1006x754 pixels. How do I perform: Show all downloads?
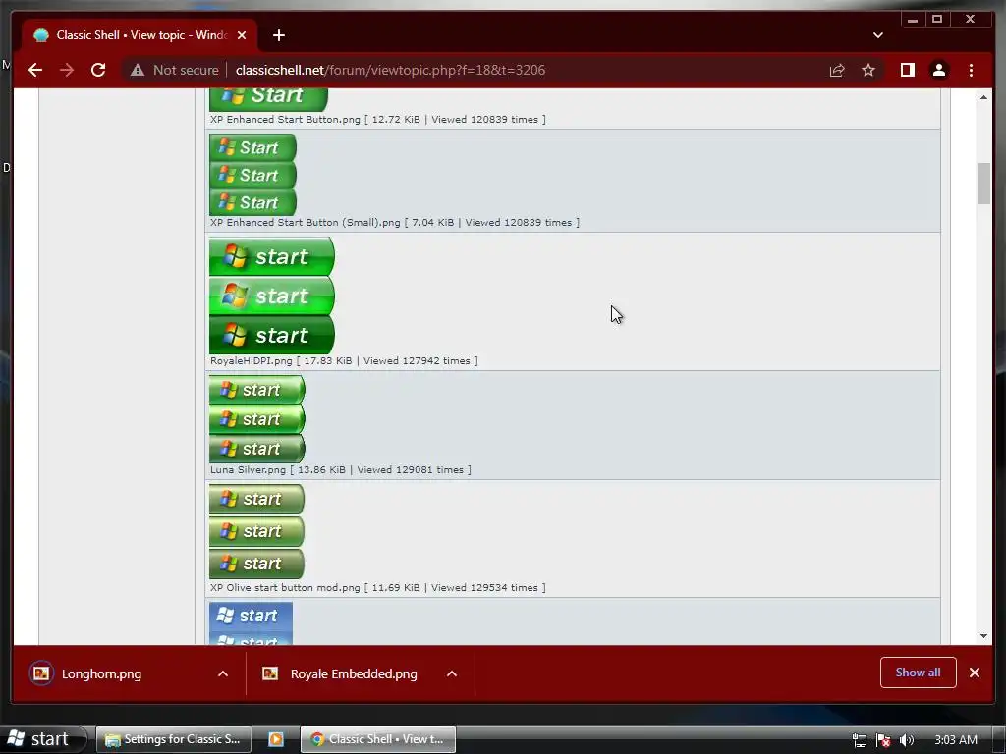click(x=919, y=673)
